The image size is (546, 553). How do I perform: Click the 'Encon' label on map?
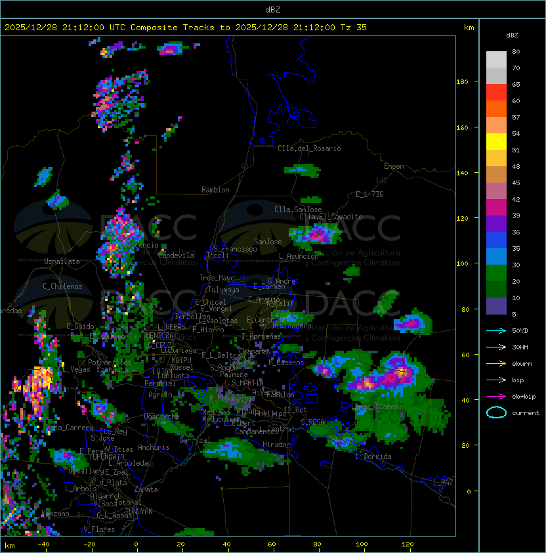[394, 166]
